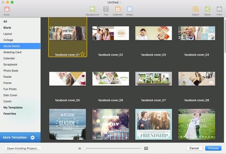Select the Seaside template thumbnail
This screenshot has width=226, height=154.
coord(67,124)
